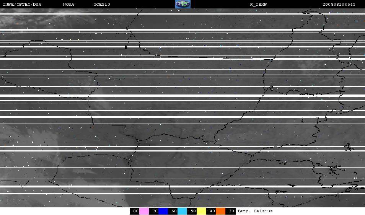Click the -40 legend value

[211, 211]
